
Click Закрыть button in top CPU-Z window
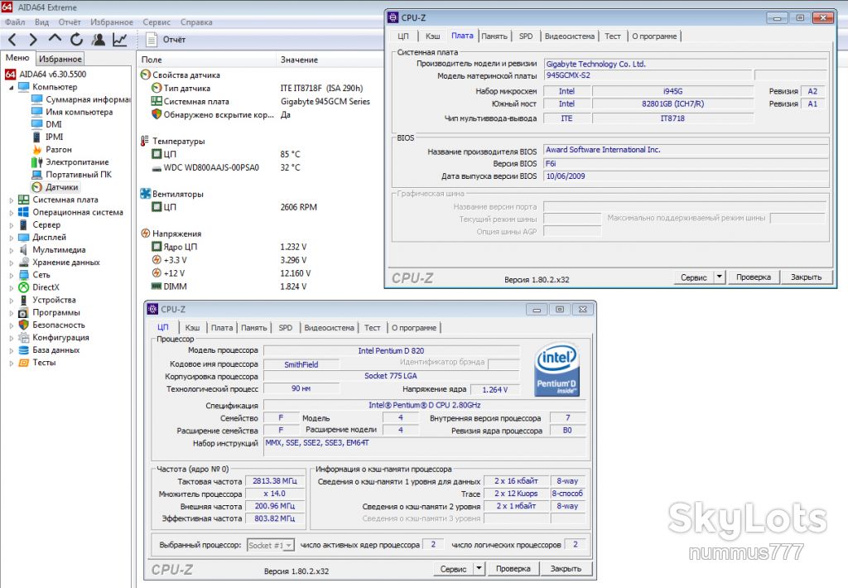(806, 277)
